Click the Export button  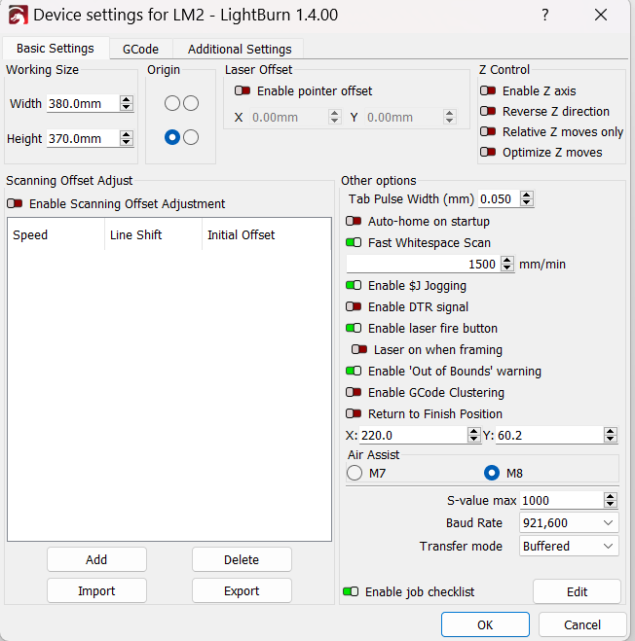click(242, 590)
